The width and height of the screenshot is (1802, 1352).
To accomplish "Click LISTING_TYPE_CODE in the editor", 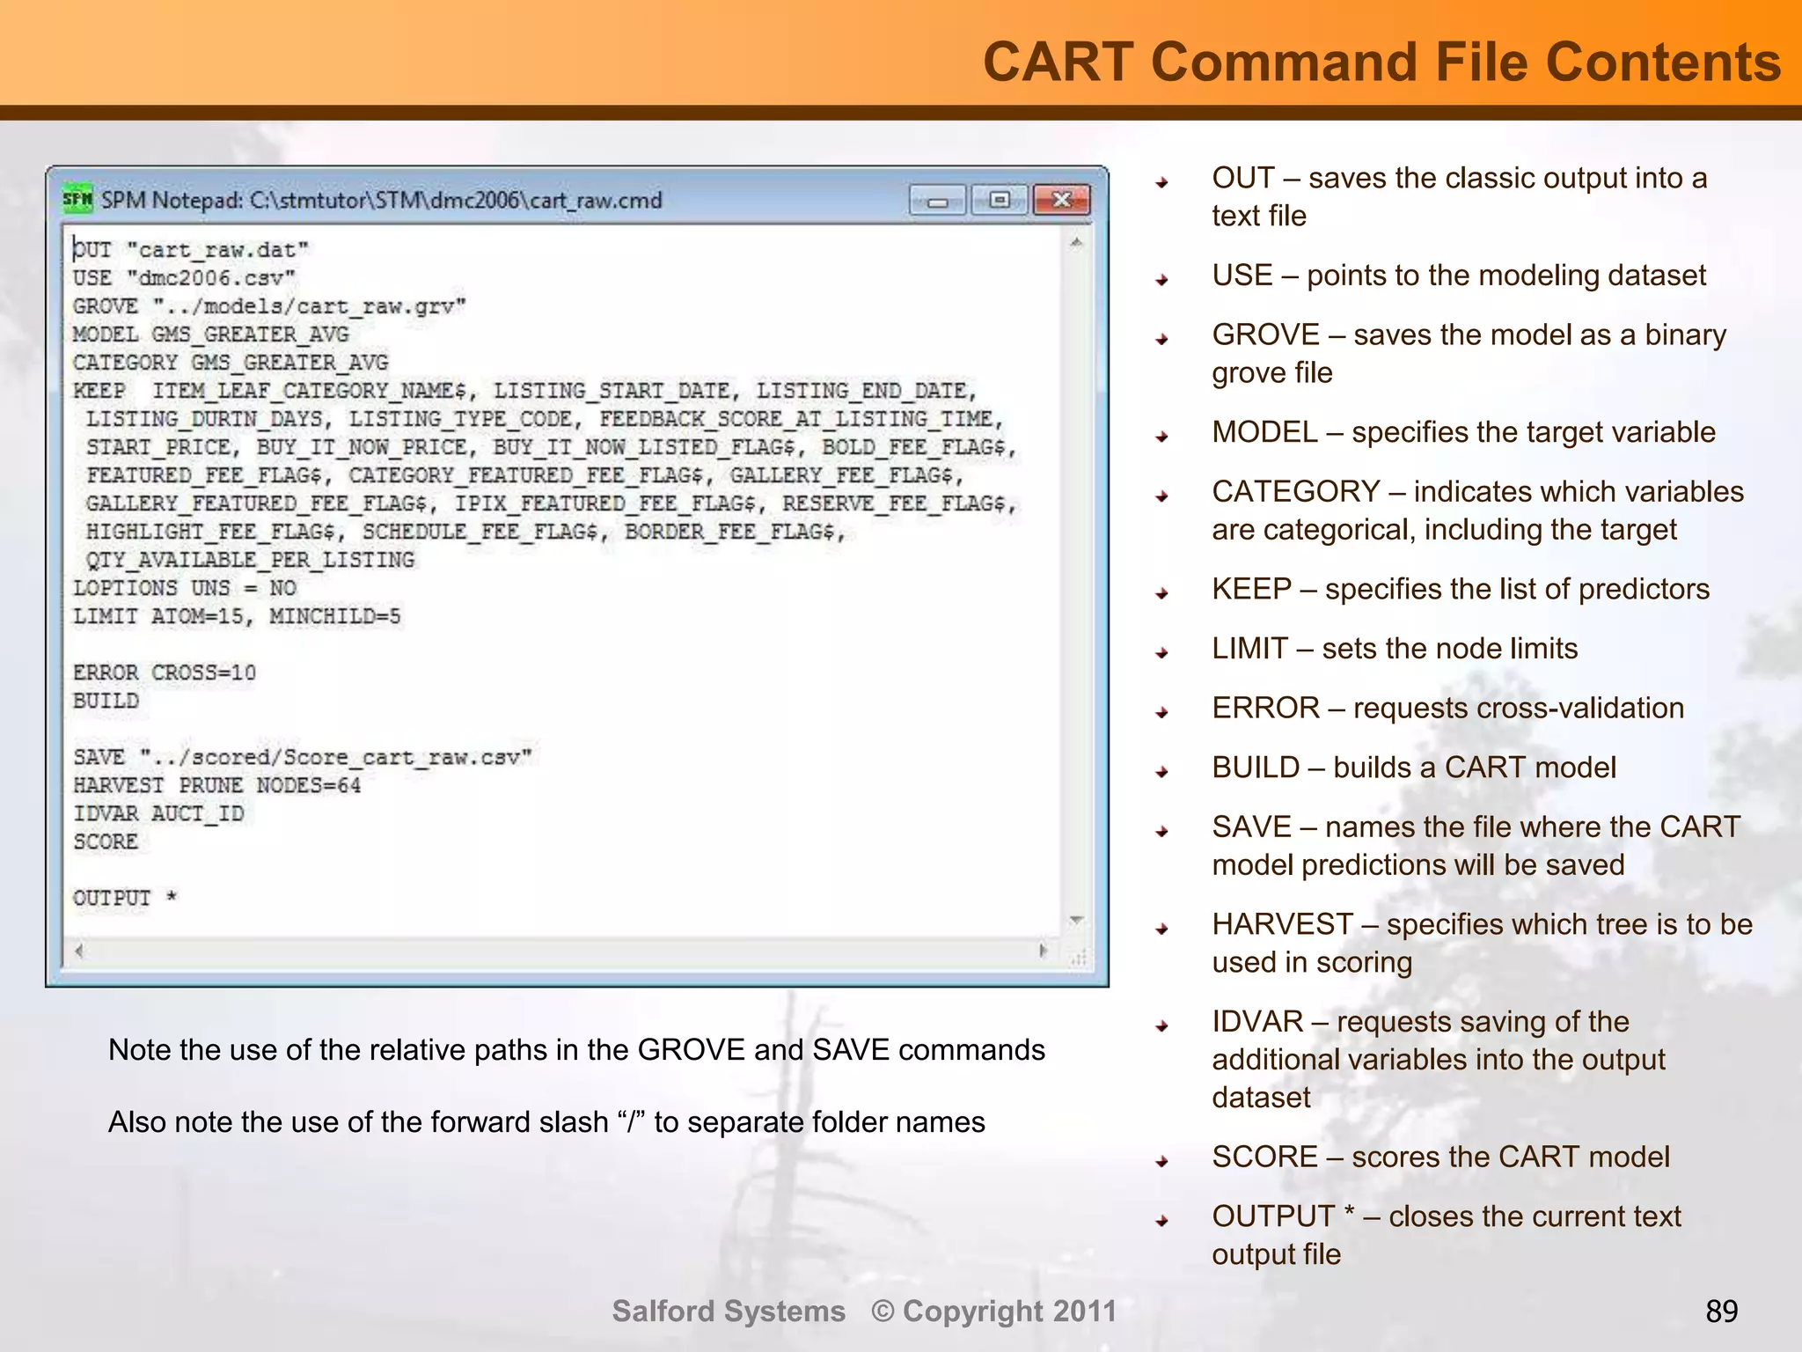I will click(x=461, y=419).
